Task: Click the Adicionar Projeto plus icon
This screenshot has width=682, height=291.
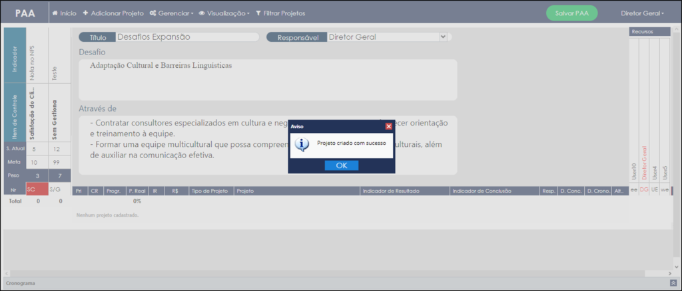Action: tap(85, 13)
